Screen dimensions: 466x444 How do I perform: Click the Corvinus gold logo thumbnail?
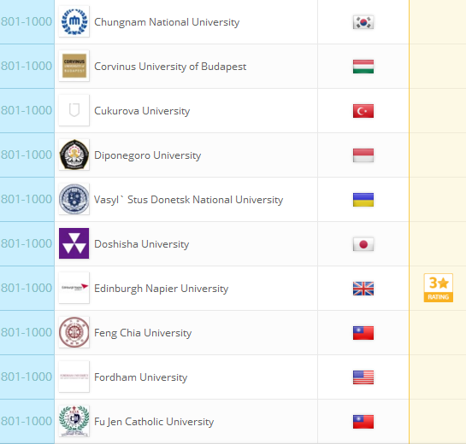[x=74, y=66]
